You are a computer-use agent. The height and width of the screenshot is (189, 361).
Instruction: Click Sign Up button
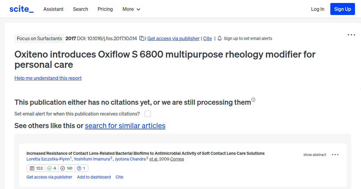[x=342, y=9]
